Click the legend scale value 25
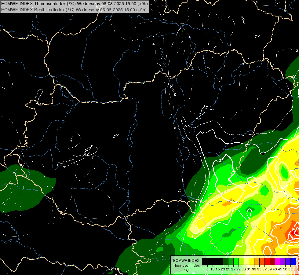The width and height of the screenshot is (299, 275). click(x=228, y=269)
